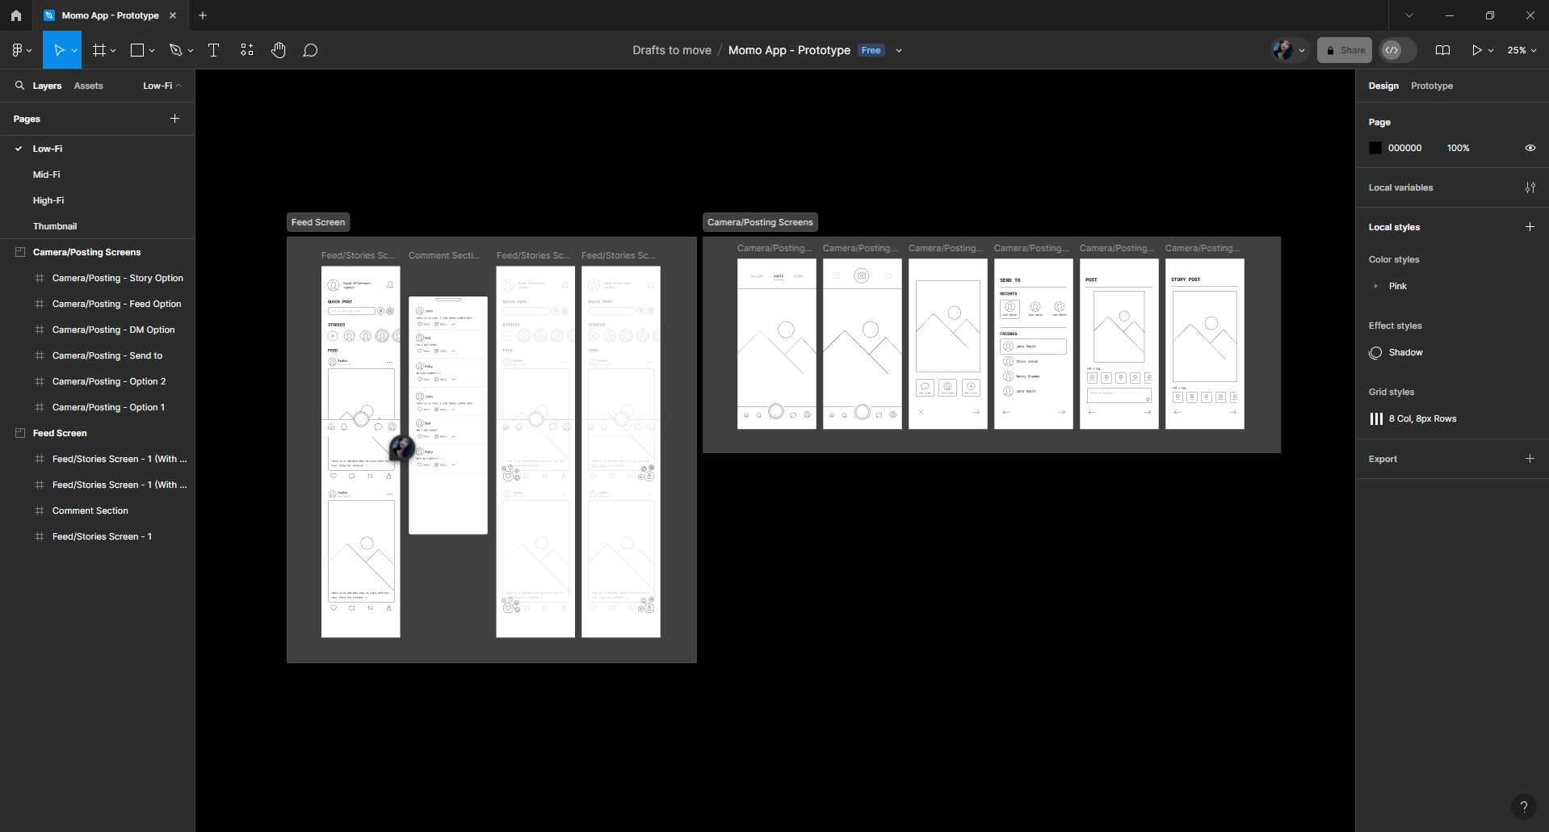Open the Resources components tool
Image resolution: width=1549 pixels, height=832 pixels.
coord(247,50)
